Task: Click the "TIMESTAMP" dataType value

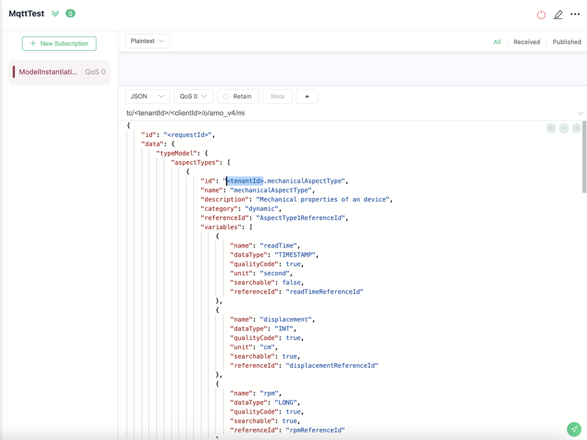Action: point(296,255)
